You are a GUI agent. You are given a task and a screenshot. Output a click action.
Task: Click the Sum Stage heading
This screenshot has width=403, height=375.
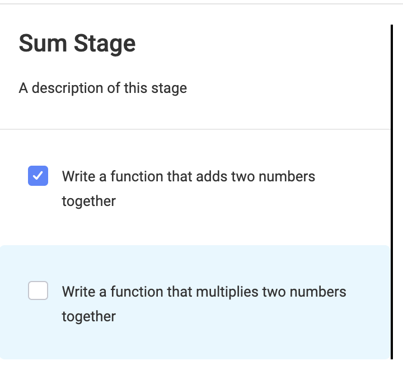[77, 44]
